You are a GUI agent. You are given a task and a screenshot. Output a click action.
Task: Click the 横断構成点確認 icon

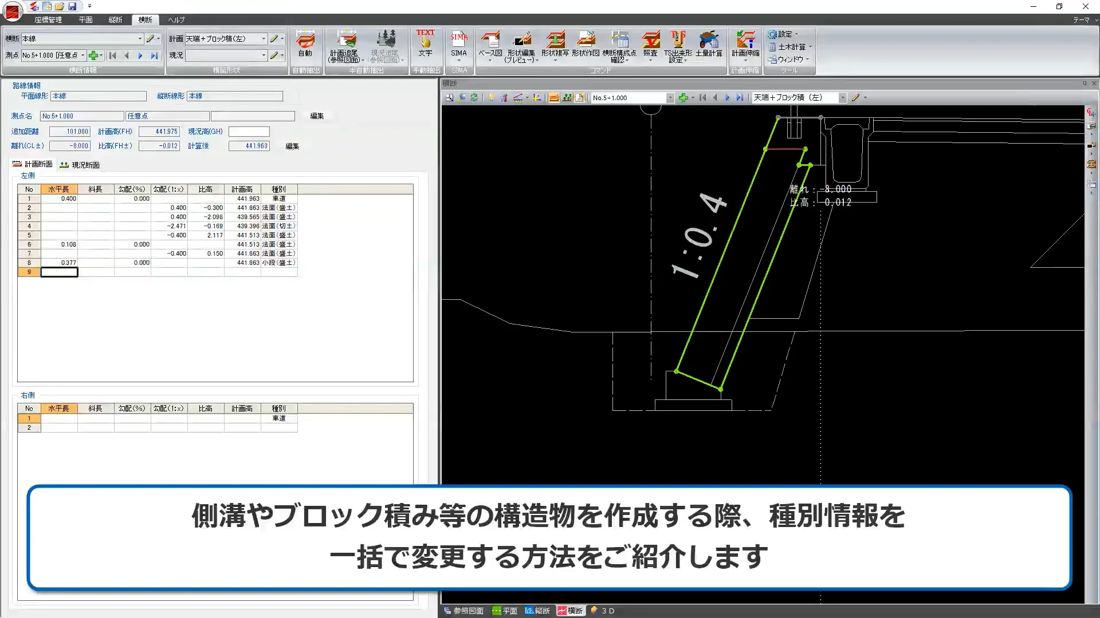point(619,47)
